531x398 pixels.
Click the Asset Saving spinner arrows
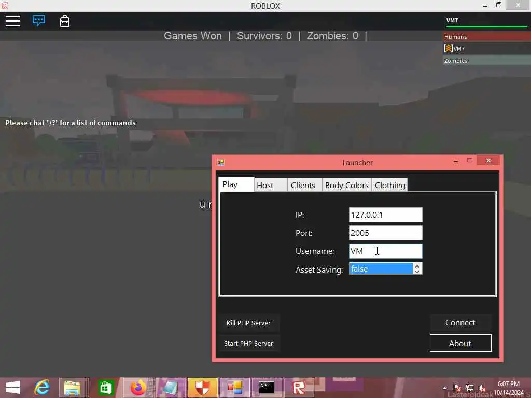click(417, 269)
